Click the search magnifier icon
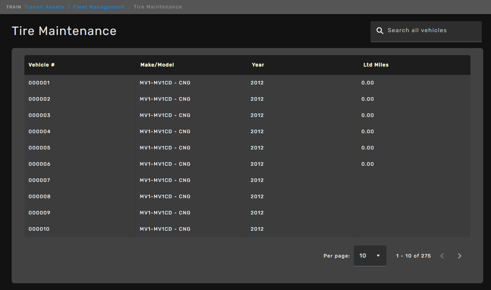Image resolution: width=491 pixels, height=290 pixels. point(380,31)
